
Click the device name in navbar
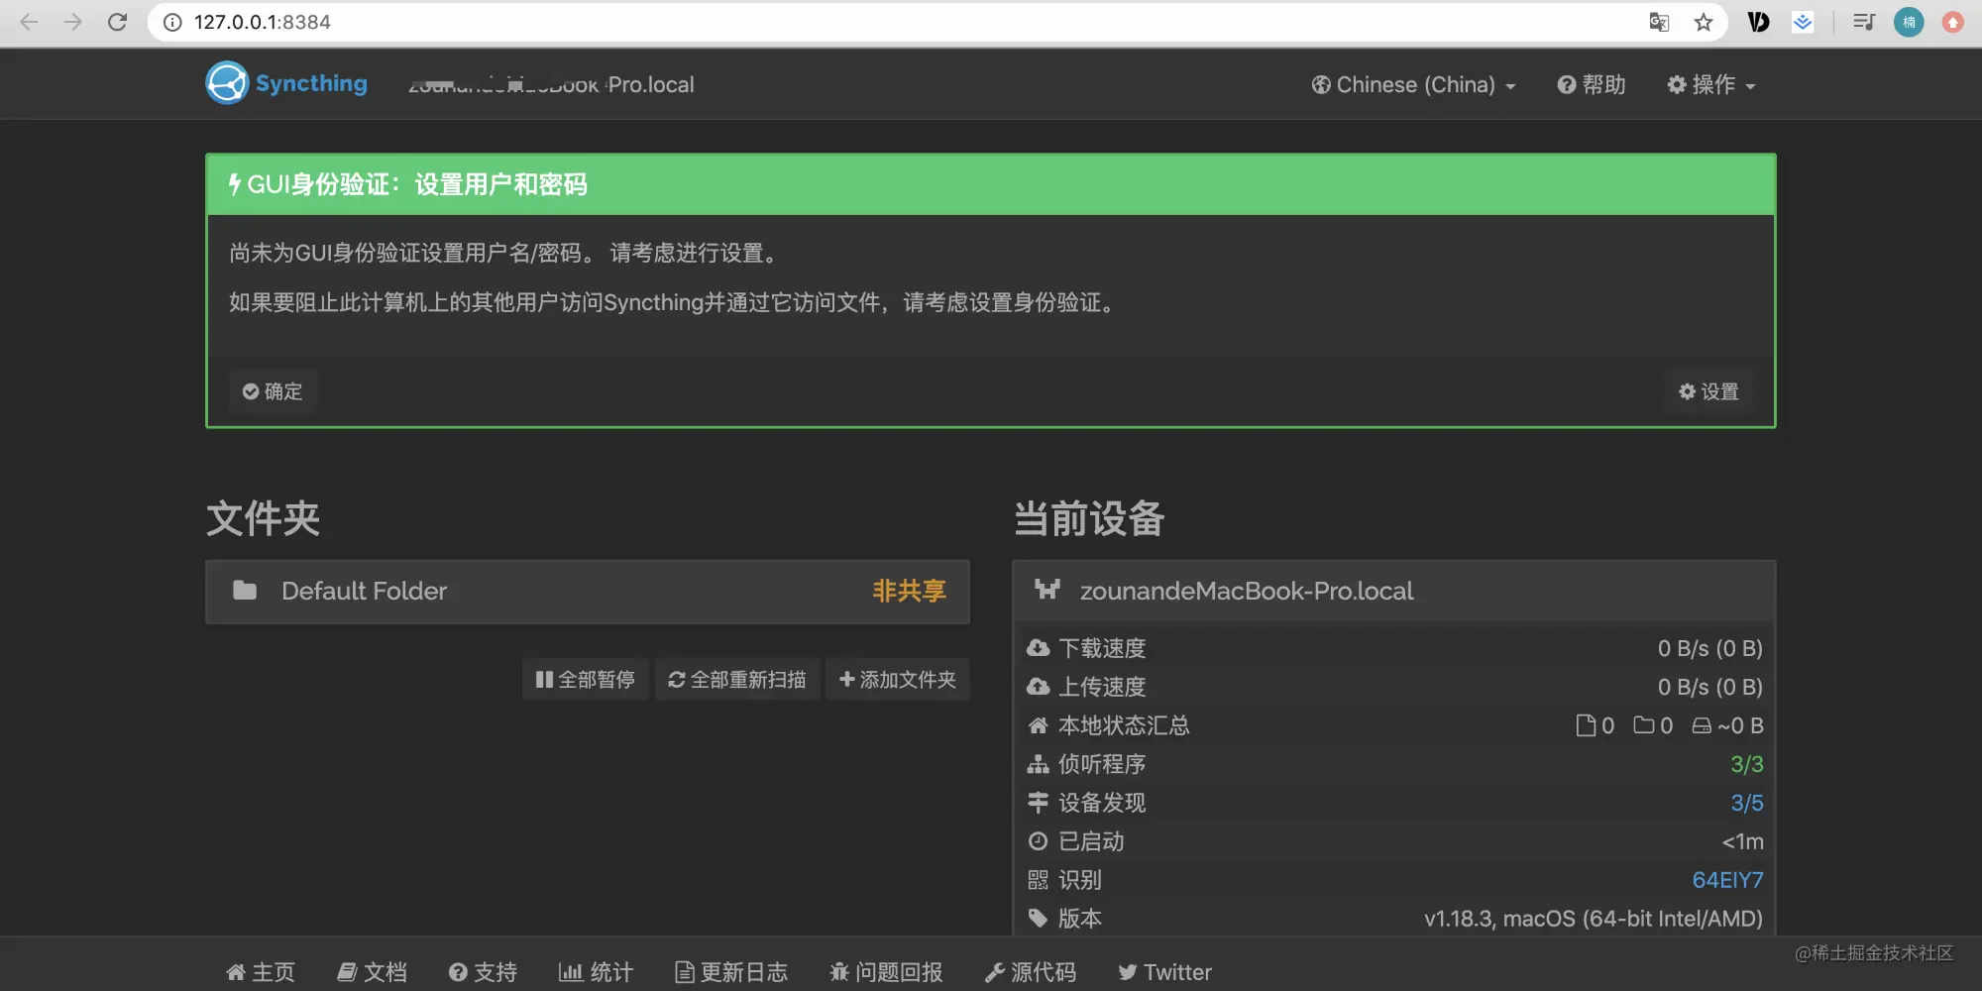click(551, 85)
